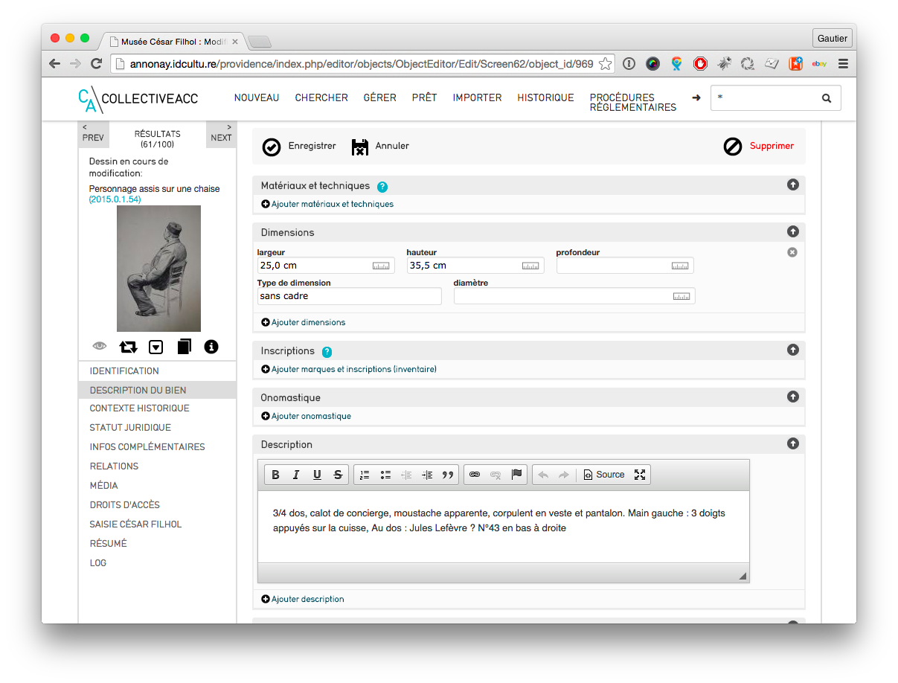Image resolution: width=898 pixels, height=683 pixels.
Task: Open help for Inscriptions
Action: (x=327, y=352)
